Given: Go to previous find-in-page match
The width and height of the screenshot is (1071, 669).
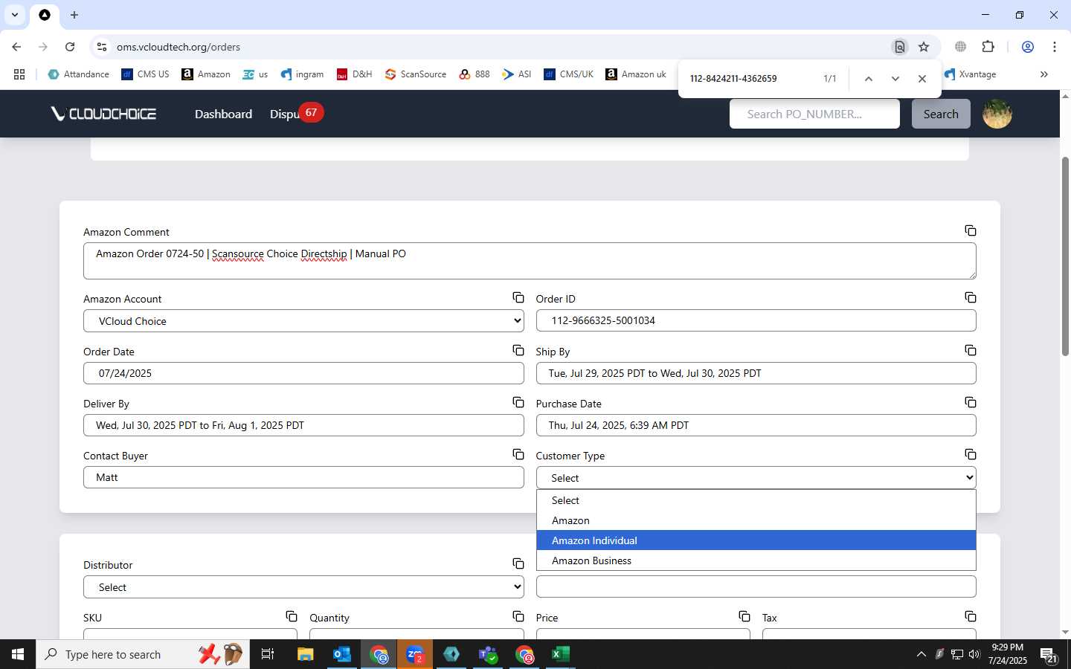Looking at the screenshot, I should (868, 79).
